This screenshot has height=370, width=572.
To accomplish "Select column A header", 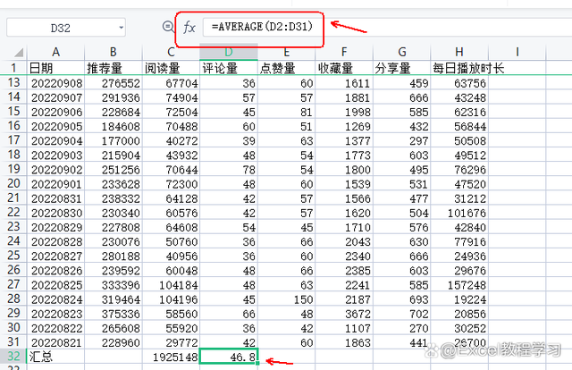I will click(55, 52).
